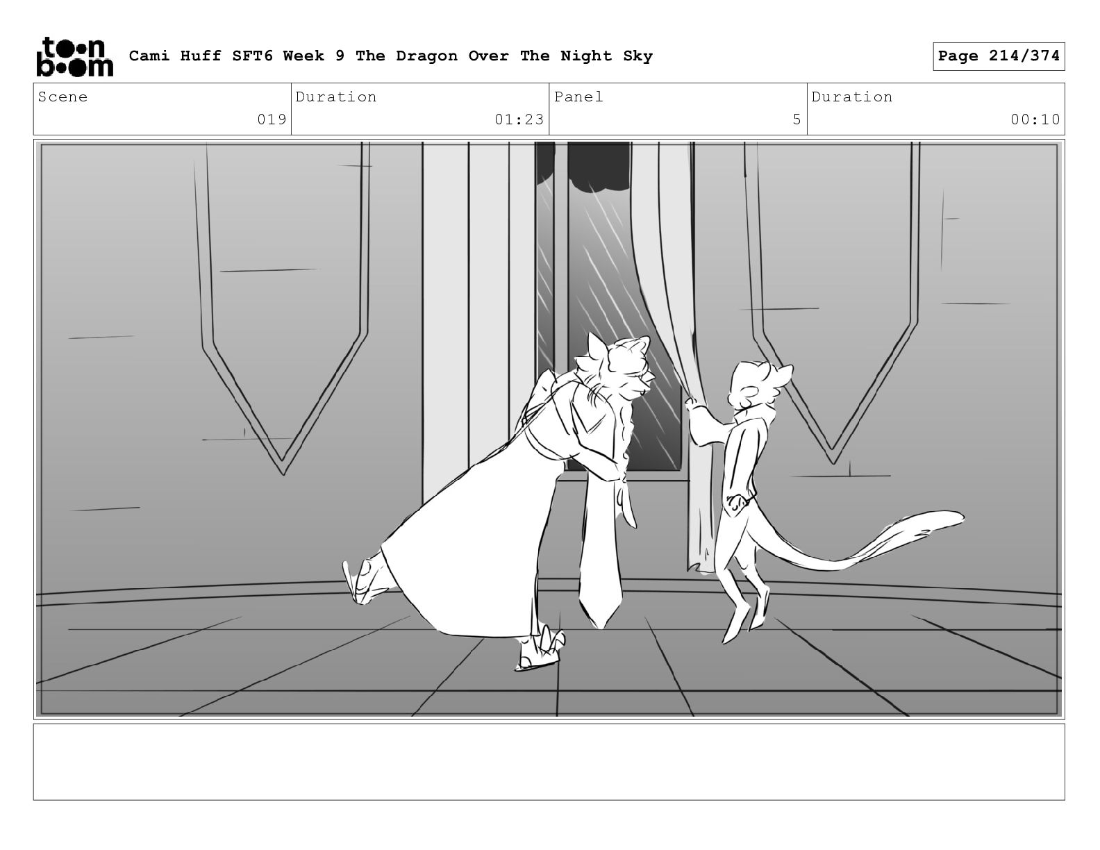1100x850 pixels.
Task: Click the storyboard panel drawing
Action: click(x=549, y=429)
